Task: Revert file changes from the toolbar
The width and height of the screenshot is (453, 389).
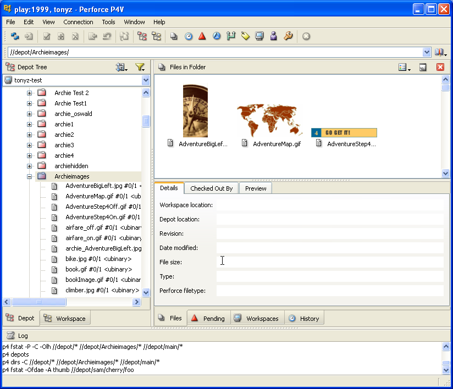Action: [x=108, y=36]
